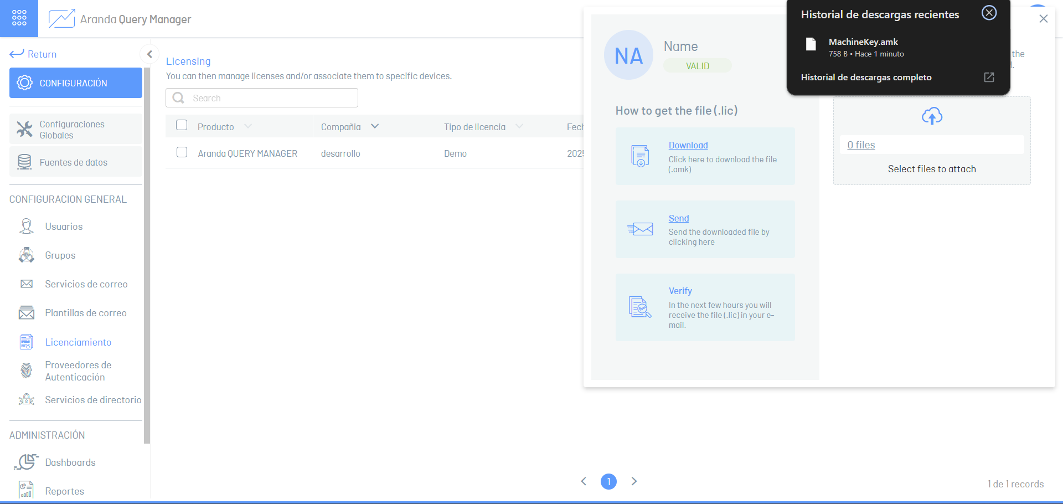Click the Search input field
This screenshot has width=1063, height=504.
[x=271, y=98]
